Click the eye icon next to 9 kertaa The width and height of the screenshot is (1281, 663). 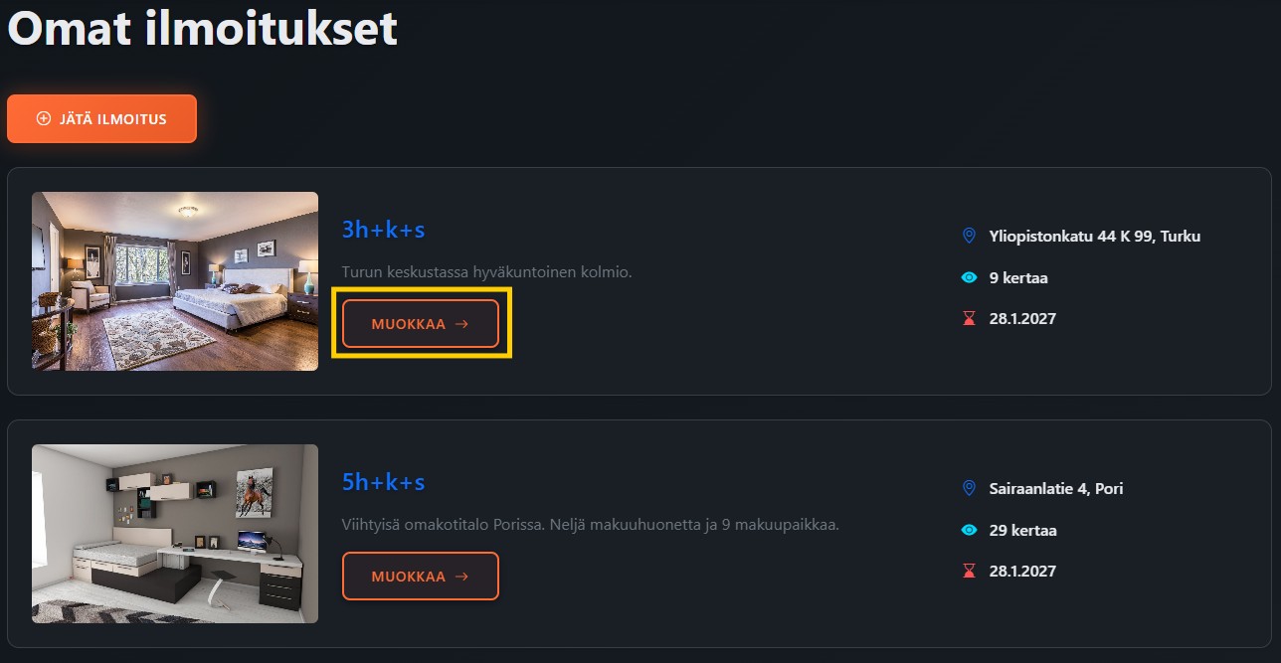click(x=970, y=278)
